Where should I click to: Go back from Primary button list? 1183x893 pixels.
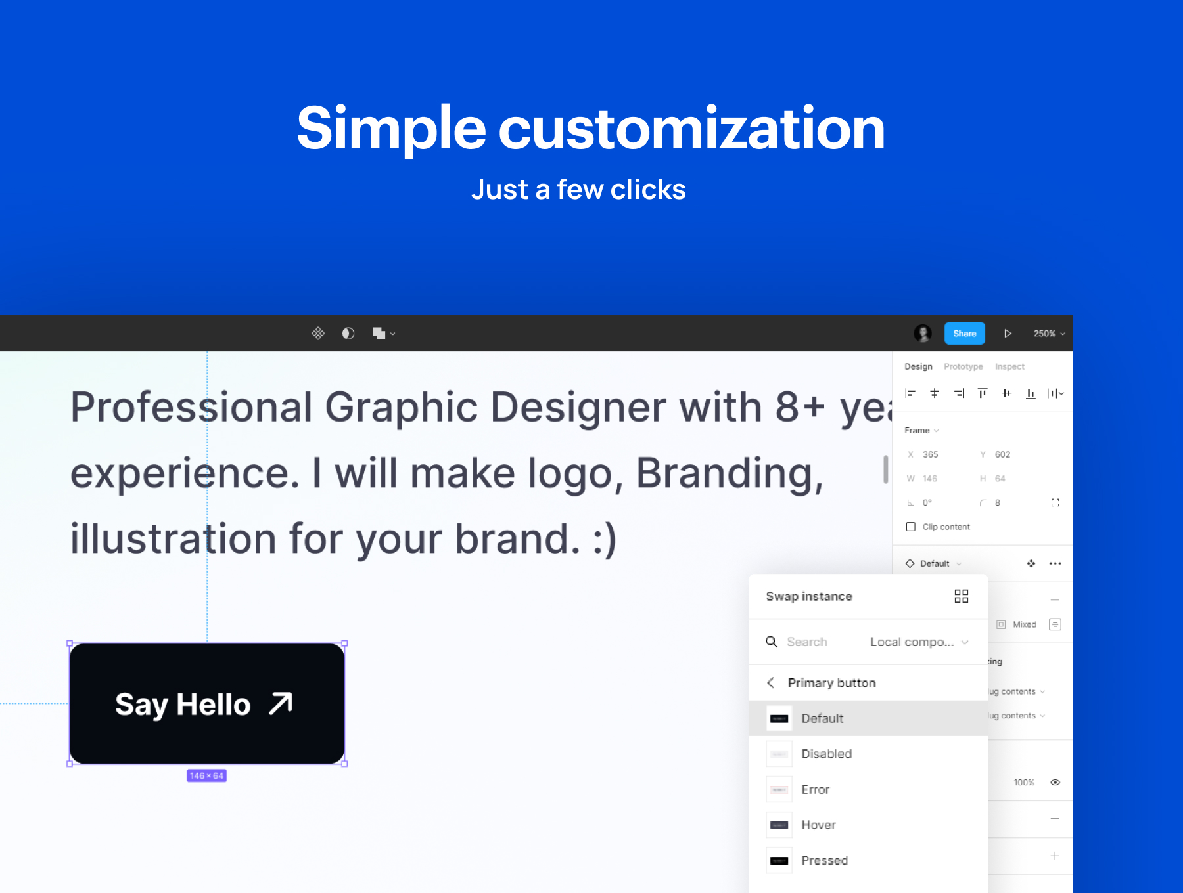pos(771,683)
